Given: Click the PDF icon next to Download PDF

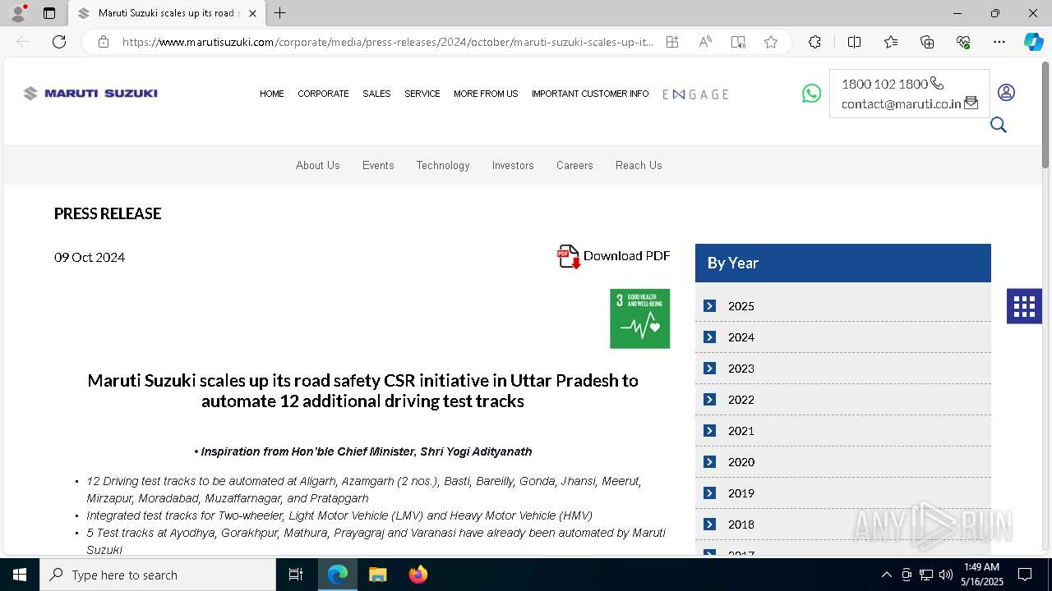Looking at the screenshot, I should pos(569,257).
